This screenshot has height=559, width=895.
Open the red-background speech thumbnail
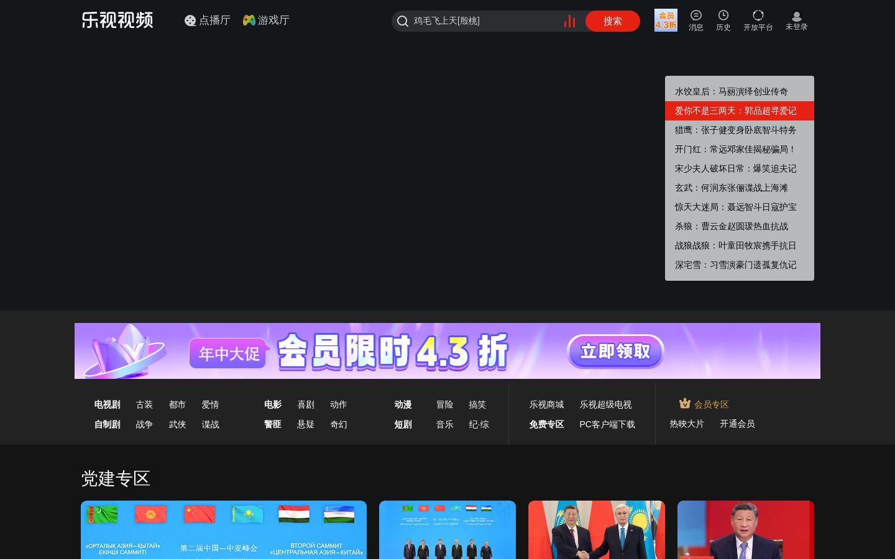tap(746, 530)
